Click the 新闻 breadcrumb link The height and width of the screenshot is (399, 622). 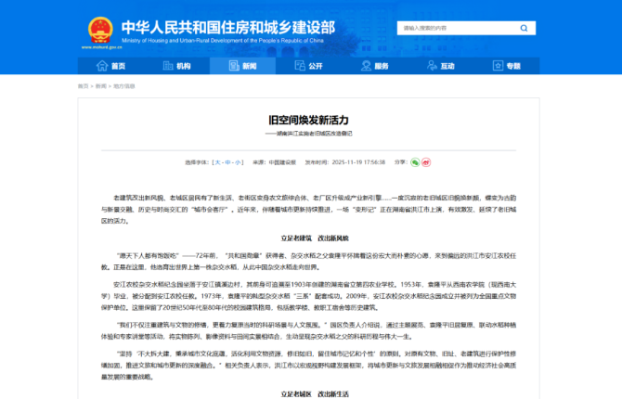(x=101, y=85)
